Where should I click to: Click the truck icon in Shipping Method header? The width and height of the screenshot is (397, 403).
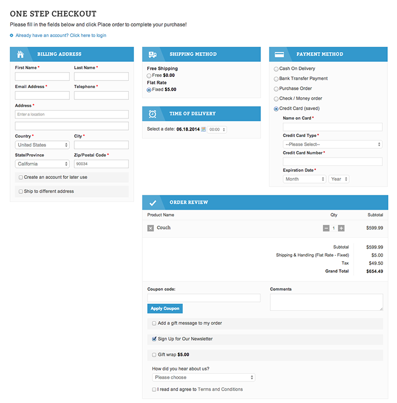[x=153, y=54]
